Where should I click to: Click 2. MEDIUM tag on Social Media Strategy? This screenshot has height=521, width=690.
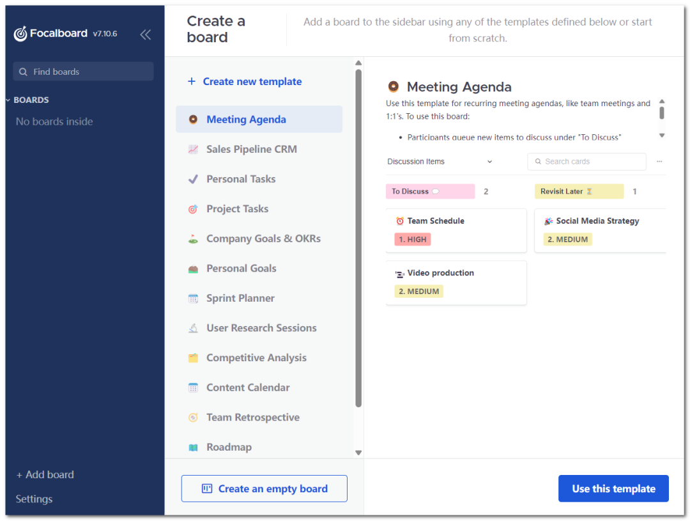pyautogui.click(x=567, y=239)
